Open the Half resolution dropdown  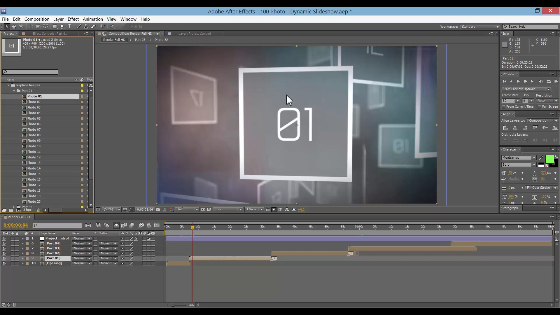click(187, 209)
